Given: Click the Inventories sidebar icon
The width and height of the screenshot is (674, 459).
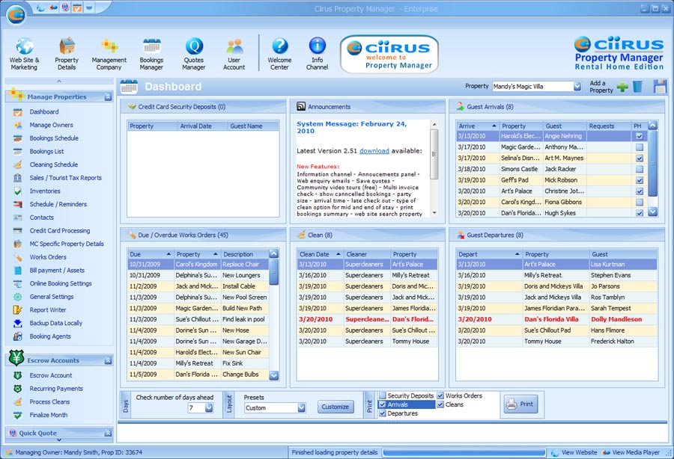Looking at the screenshot, I should (x=18, y=191).
